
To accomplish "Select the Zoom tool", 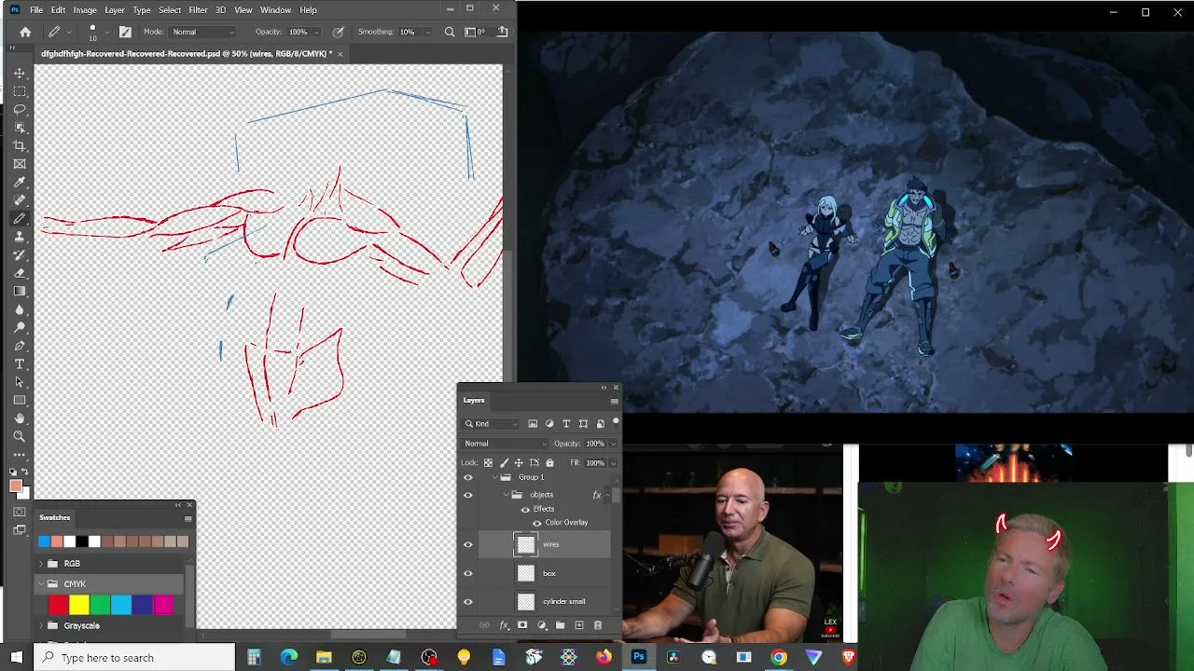I will [x=20, y=436].
